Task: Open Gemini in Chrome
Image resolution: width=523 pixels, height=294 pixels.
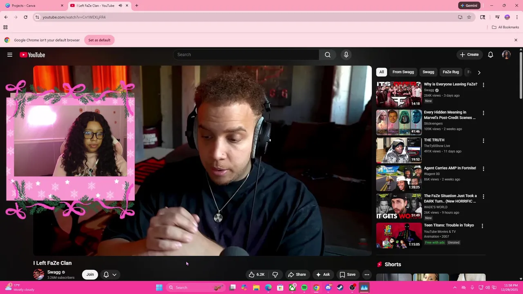Action: coord(469,6)
